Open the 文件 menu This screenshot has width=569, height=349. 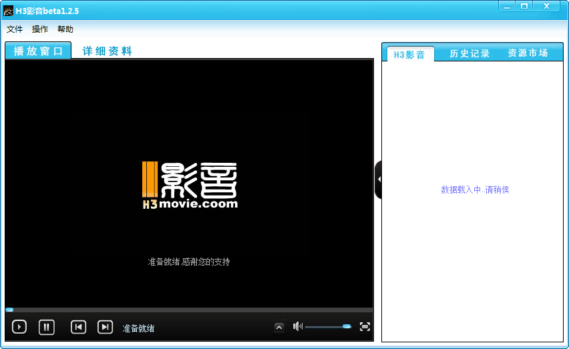15,29
